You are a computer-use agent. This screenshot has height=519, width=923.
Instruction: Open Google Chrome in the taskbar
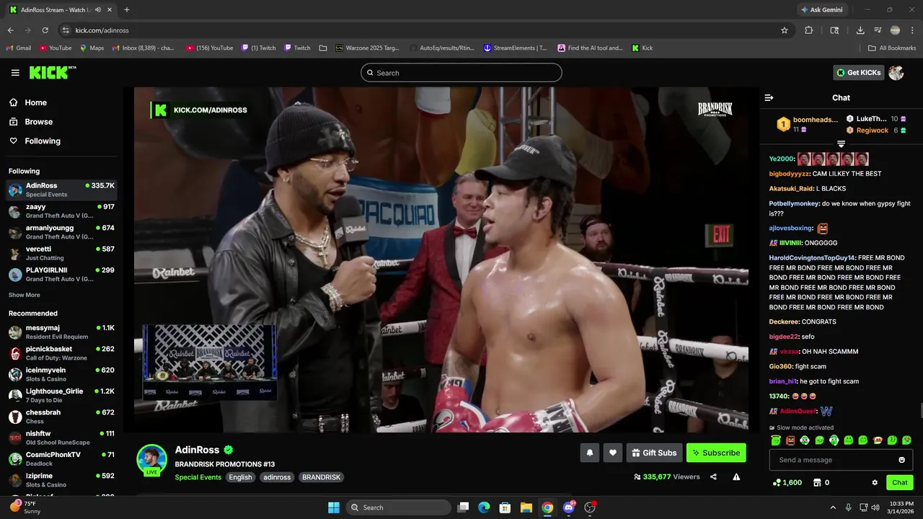click(x=547, y=507)
